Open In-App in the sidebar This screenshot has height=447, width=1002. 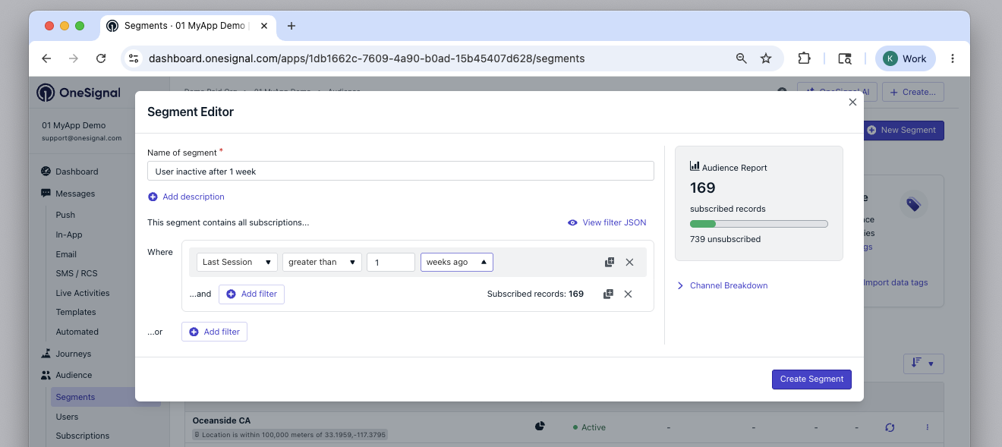(69, 235)
